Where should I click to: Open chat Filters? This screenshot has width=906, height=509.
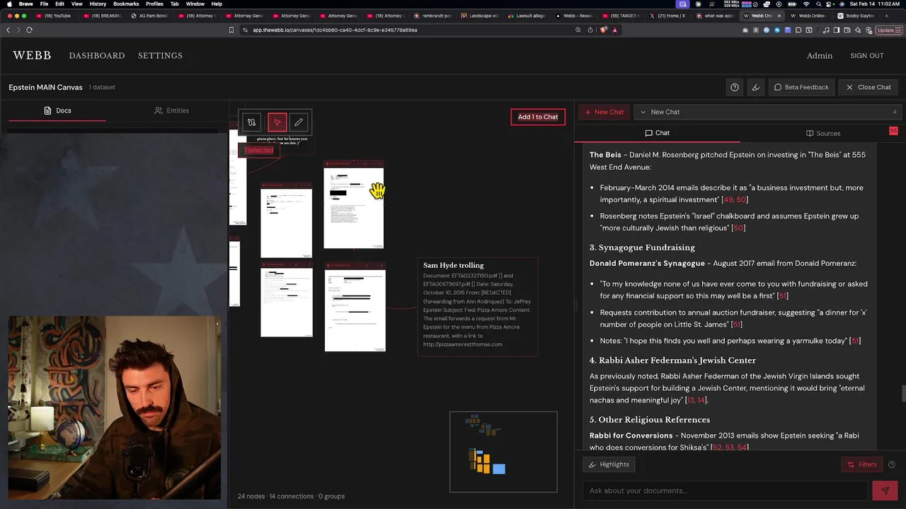861,464
